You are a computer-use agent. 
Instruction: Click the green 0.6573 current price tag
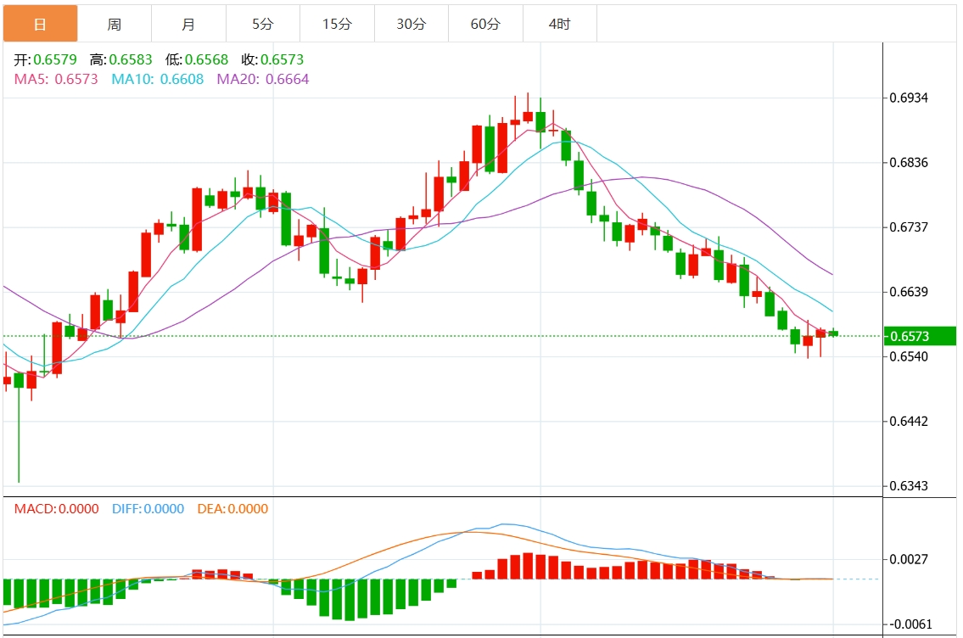click(920, 337)
